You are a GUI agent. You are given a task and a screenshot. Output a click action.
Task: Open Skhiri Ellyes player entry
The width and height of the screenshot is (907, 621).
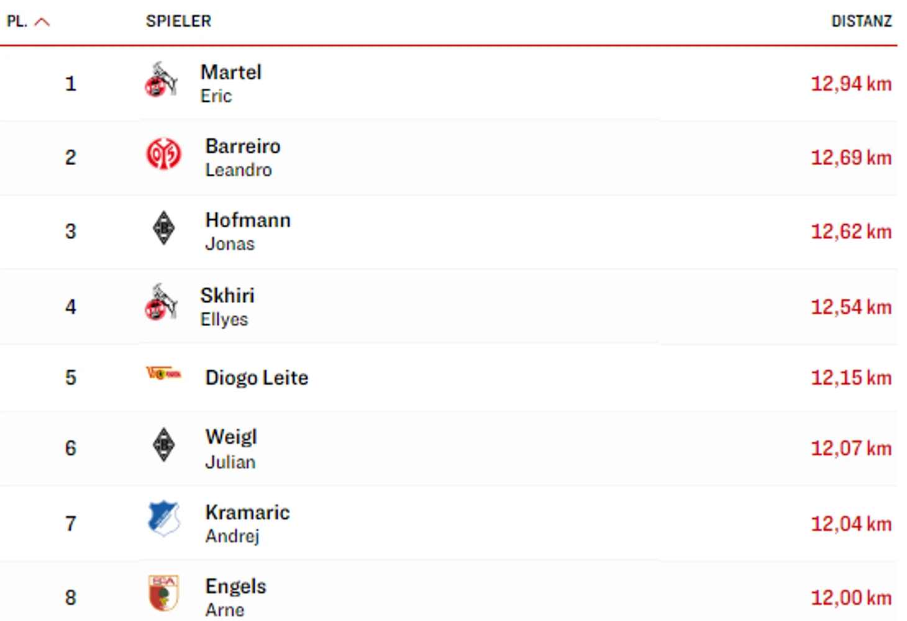(x=227, y=307)
